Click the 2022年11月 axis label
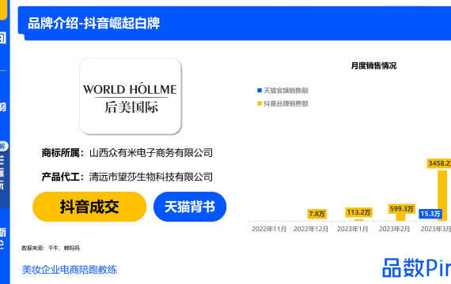Viewport: 451px width, 284px height. (x=269, y=229)
